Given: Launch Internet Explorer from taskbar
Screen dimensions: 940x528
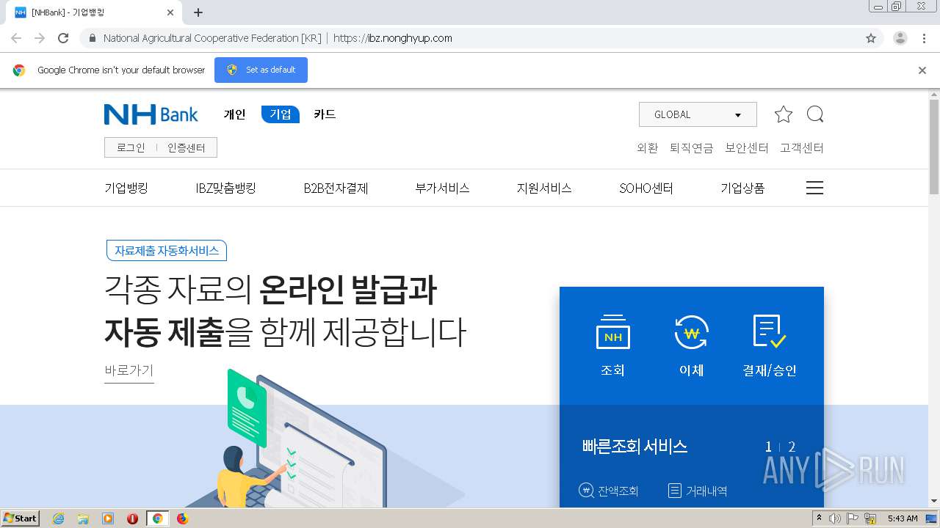Looking at the screenshot, I should (x=58, y=518).
